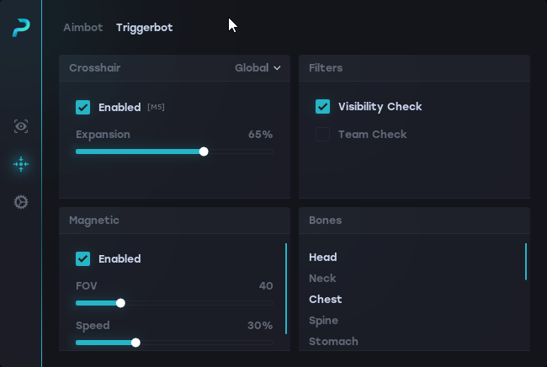Toggle the Magnetic Enabled checkbox
The height and width of the screenshot is (367, 547).
point(83,258)
